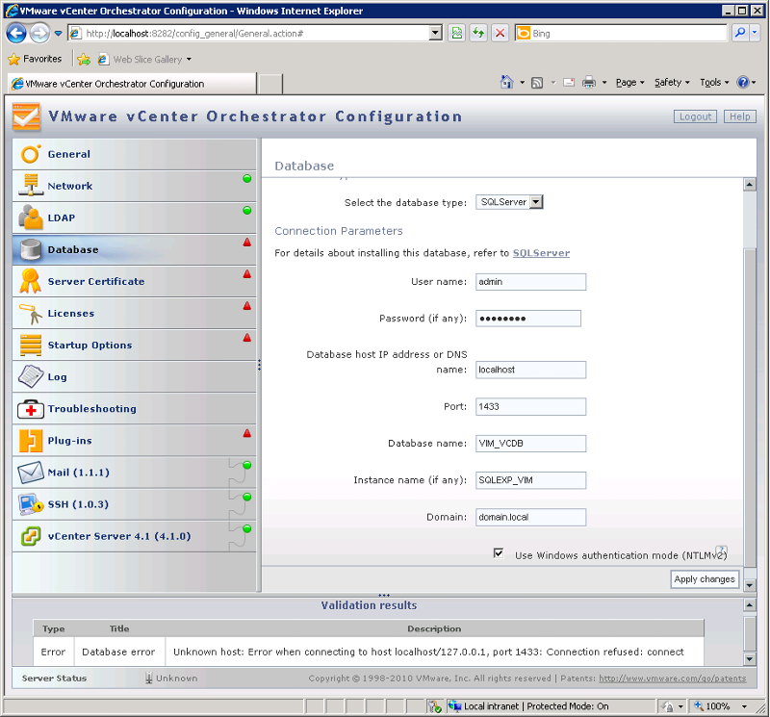Click the Refresh page icon
Image resolution: width=770 pixels, height=717 pixels.
click(x=478, y=34)
